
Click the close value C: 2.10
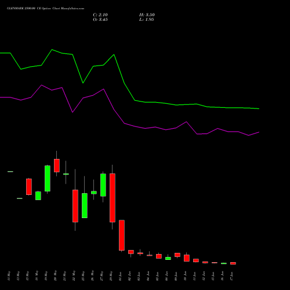(100, 15)
